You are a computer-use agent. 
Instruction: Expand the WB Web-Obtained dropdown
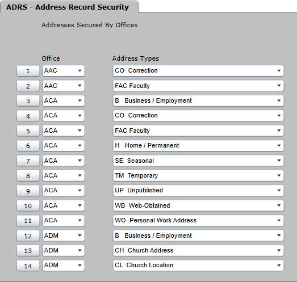click(198, 206)
